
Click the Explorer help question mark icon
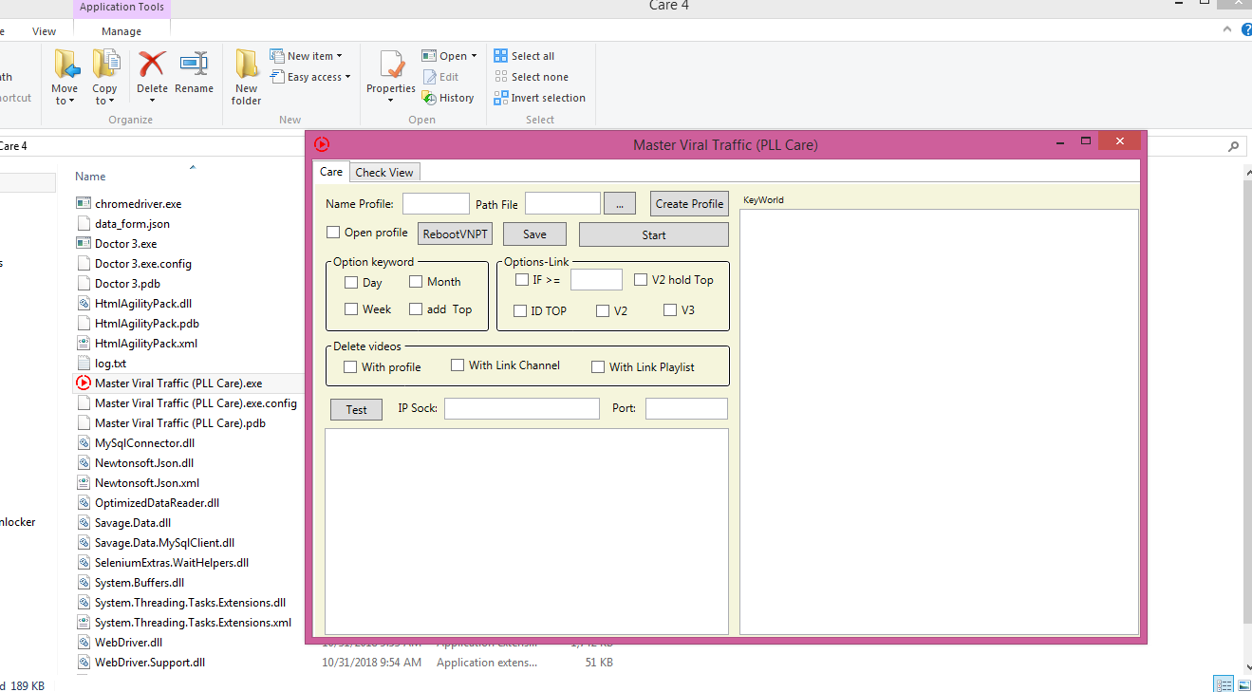click(1246, 30)
